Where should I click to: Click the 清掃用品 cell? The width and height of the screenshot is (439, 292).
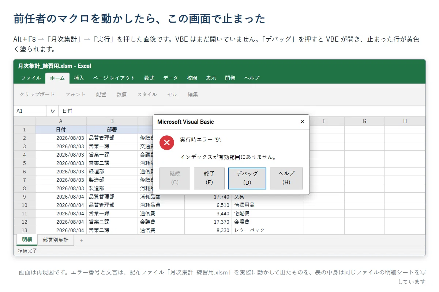click(268, 205)
